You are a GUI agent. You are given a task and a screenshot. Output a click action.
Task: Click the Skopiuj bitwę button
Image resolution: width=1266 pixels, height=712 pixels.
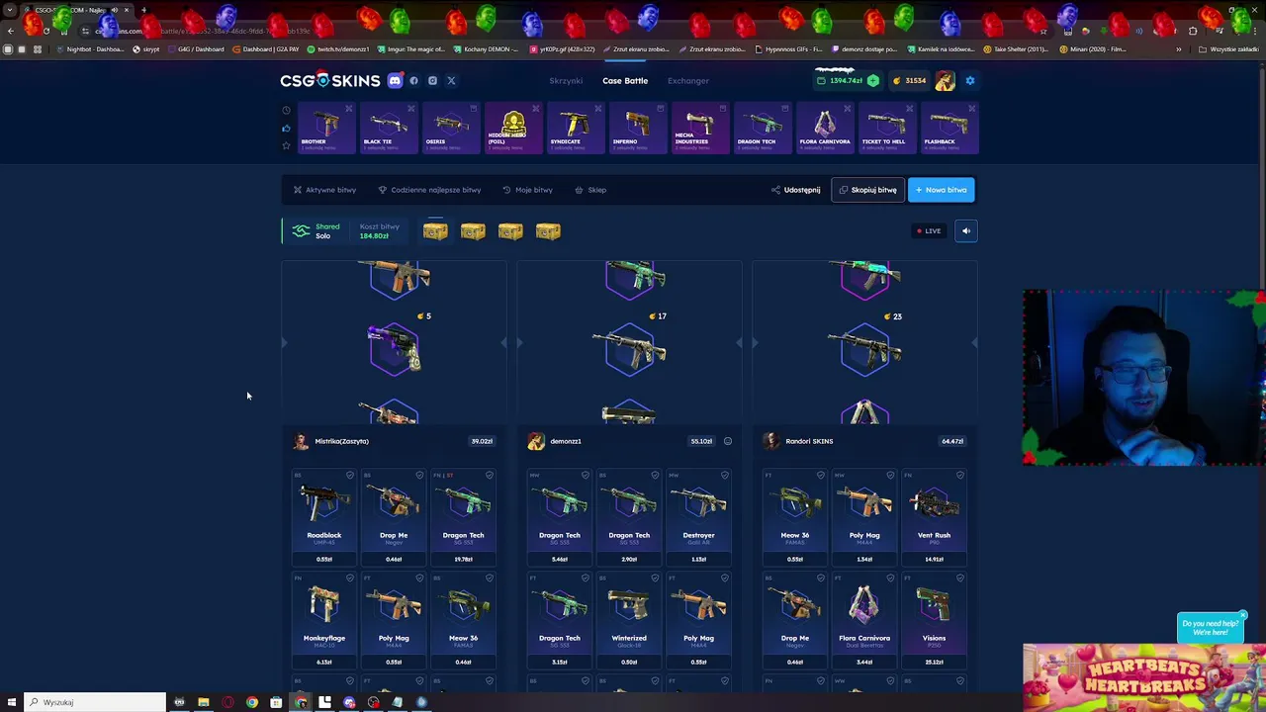click(x=867, y=190)
